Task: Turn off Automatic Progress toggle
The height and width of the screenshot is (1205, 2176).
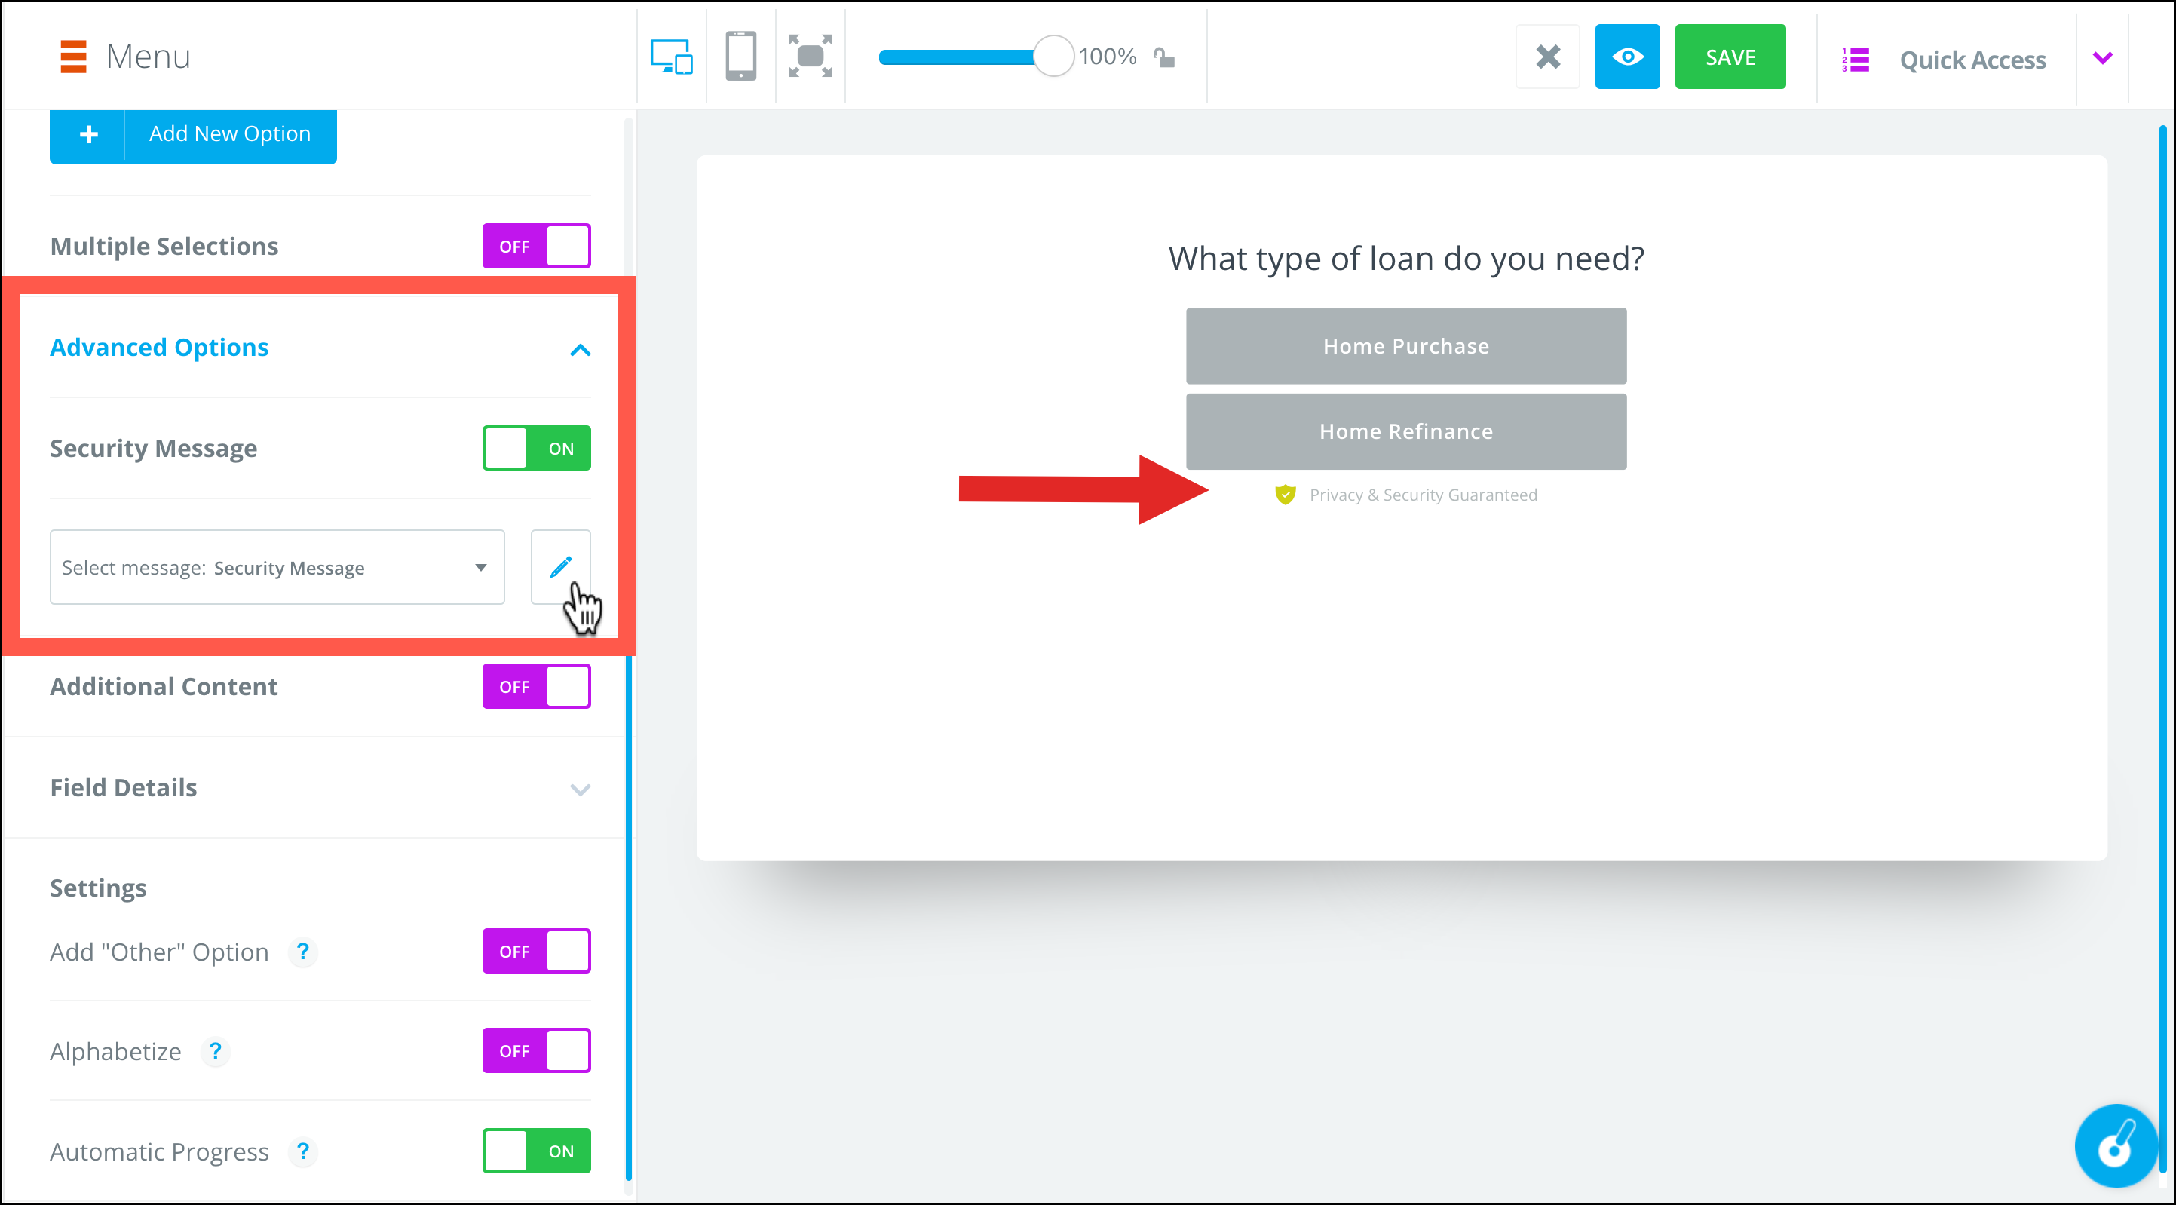Action: (536, 1151)
